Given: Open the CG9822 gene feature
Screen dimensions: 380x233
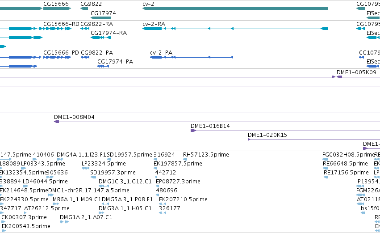Looking at the screenshot, I should (84, 8).
